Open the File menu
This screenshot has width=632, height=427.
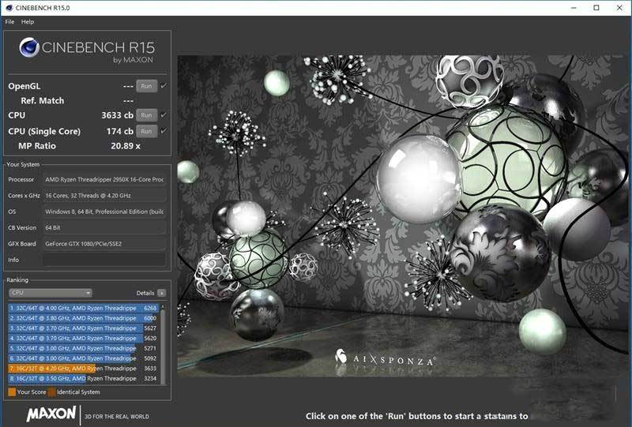click(x=9, y=21)
